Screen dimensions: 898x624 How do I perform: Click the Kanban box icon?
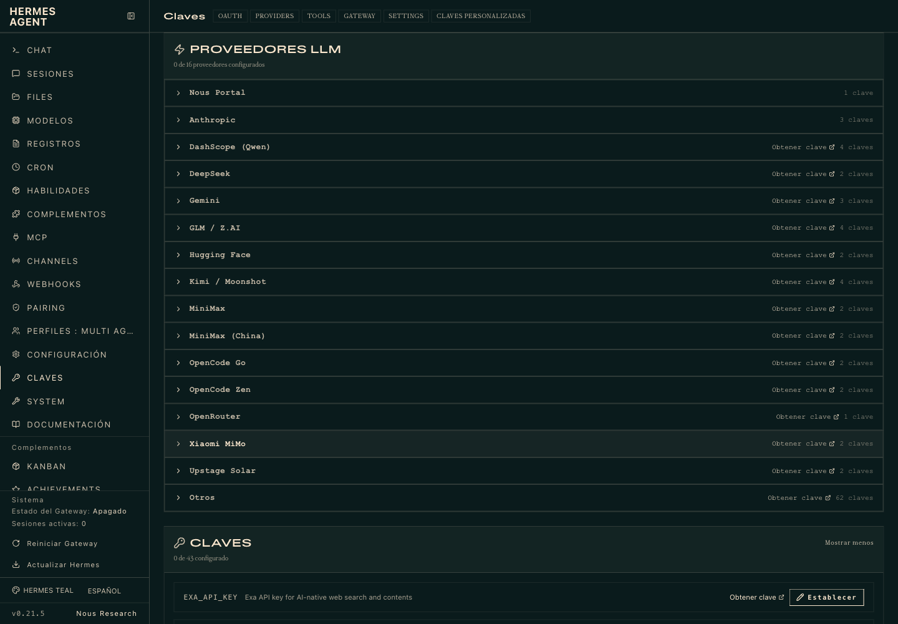coord(16,466)
